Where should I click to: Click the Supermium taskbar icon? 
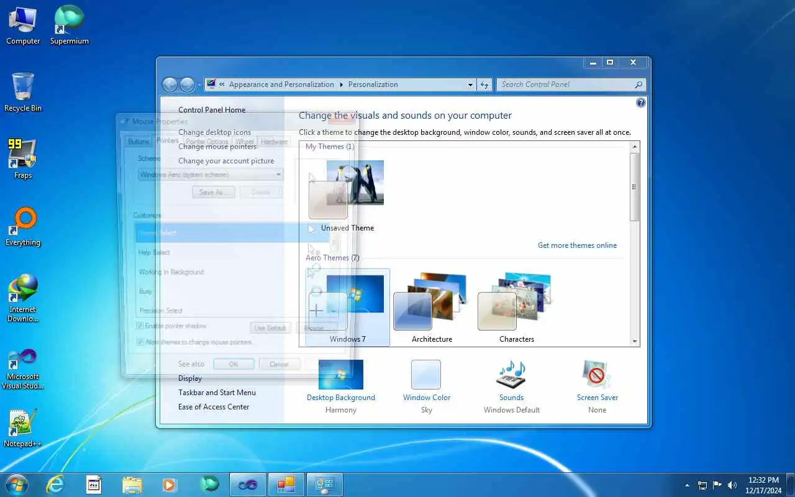(x=210, y=485)
